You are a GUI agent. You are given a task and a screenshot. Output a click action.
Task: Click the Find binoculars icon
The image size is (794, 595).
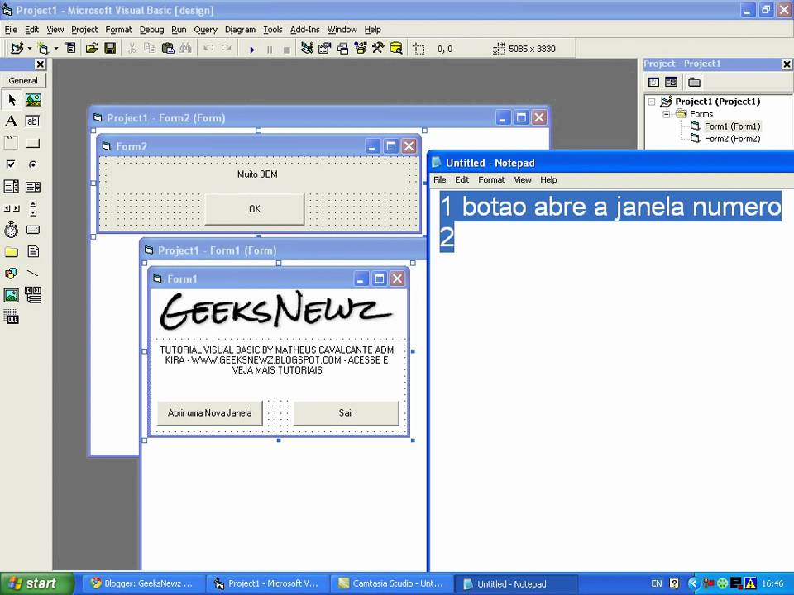pyautogui.click(x=185, y=49)
